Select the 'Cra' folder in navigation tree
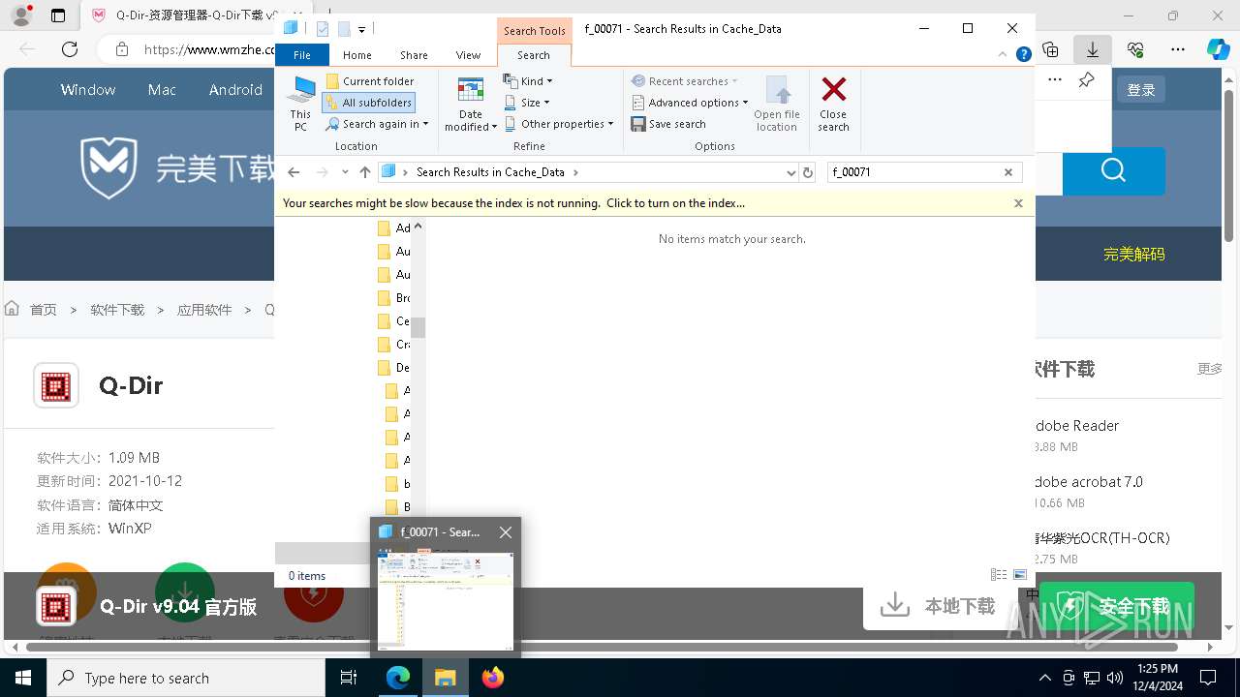This screenshot has height=697, width=1240. [393, 345]
